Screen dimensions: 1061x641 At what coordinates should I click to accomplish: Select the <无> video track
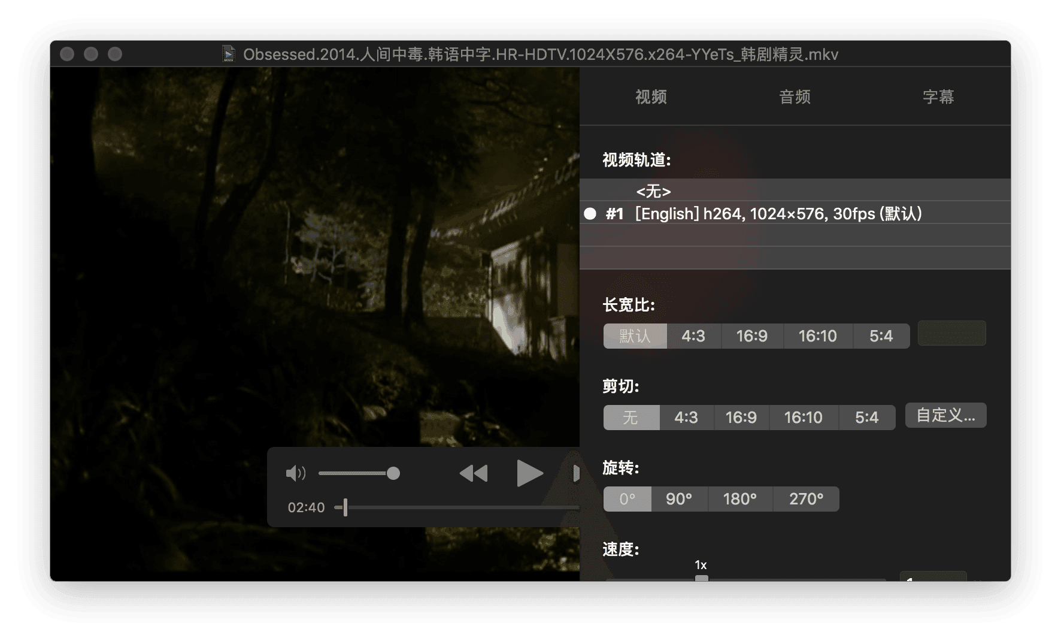click(x=795, y=191)
